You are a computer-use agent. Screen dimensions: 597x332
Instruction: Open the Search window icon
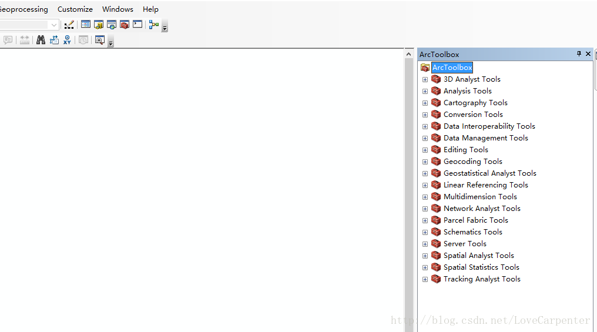(112, 25)
